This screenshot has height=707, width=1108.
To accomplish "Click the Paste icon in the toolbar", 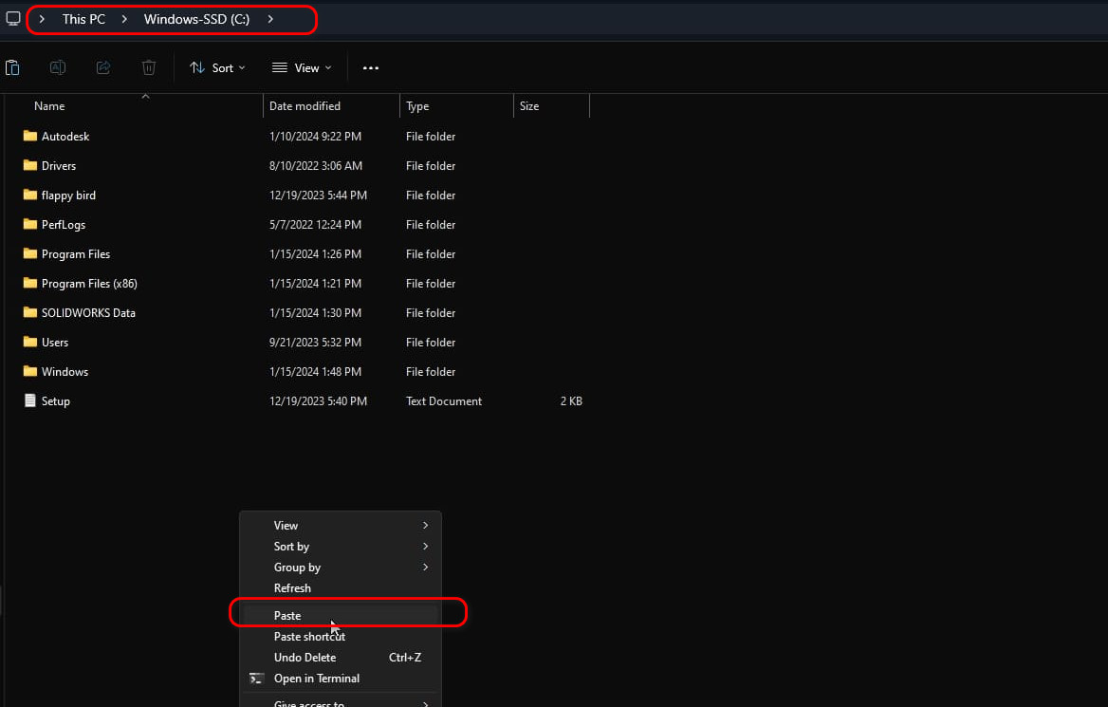I will click(x=12, y=68).
